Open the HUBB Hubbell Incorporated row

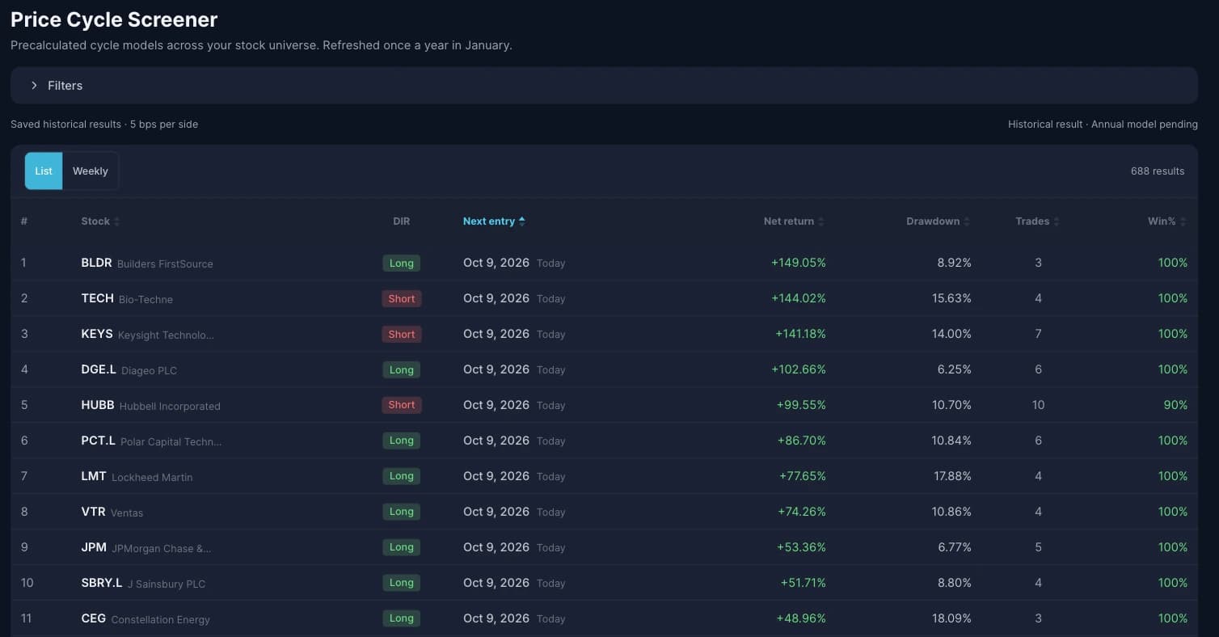tap(604, 405)
